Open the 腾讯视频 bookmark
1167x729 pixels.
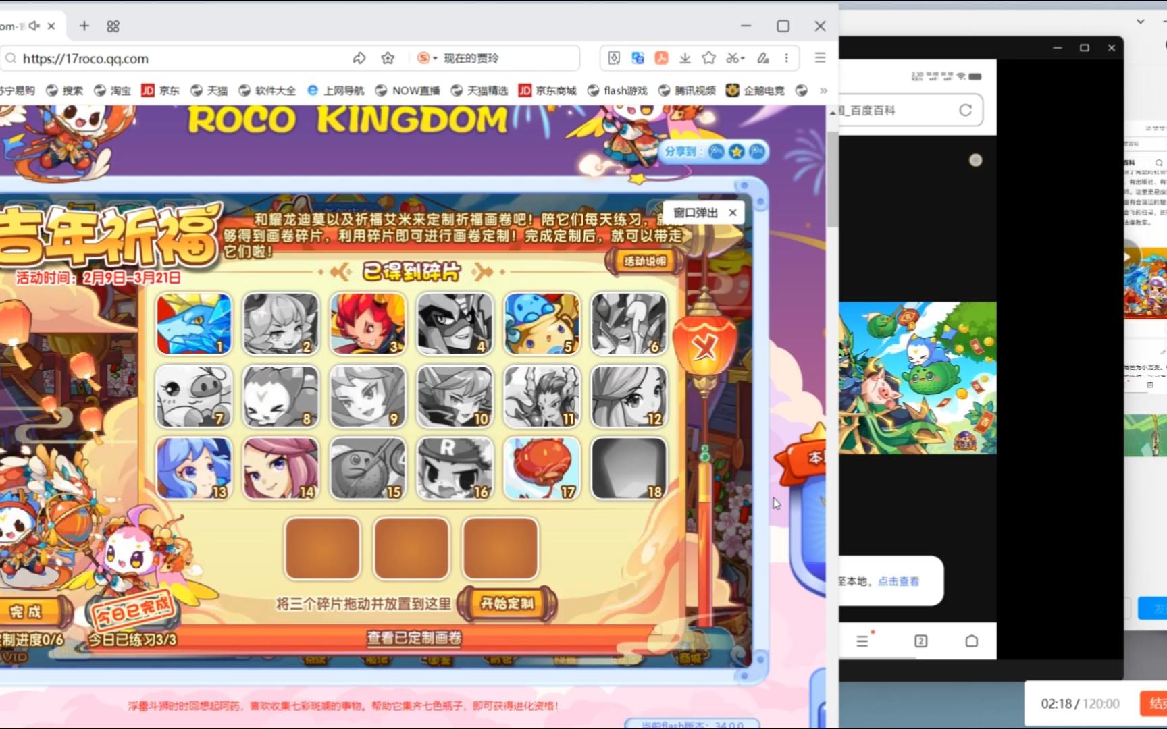[x=687, y=90]
